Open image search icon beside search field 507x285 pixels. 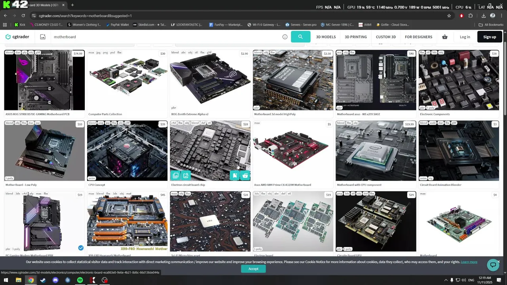[43, 37]
